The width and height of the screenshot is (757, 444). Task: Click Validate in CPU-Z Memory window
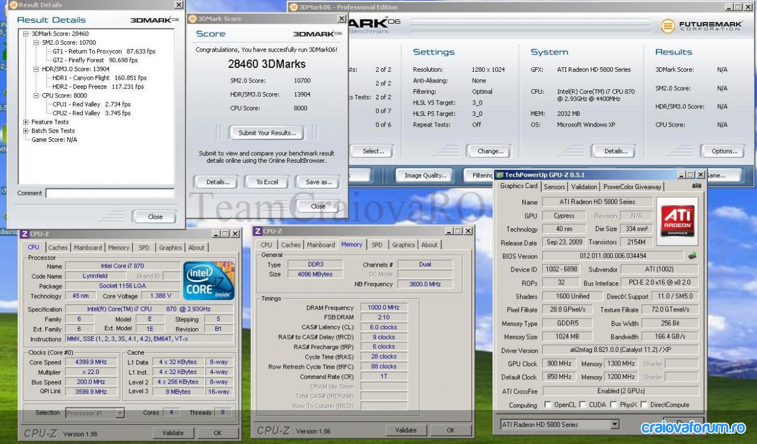pos(405,430)
